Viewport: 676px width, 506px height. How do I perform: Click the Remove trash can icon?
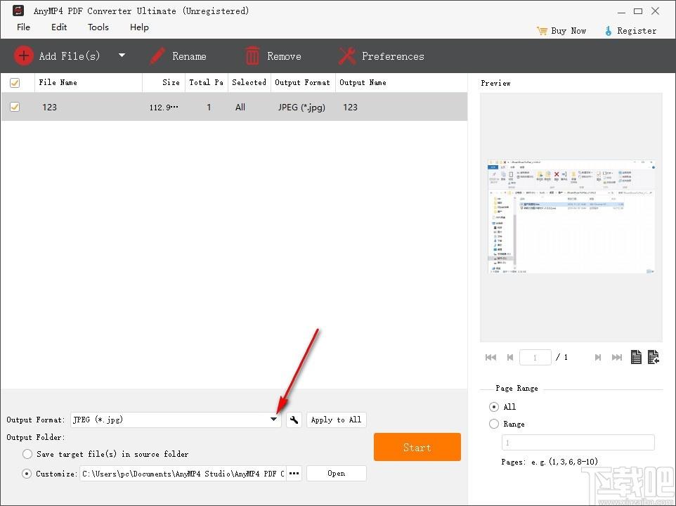point(252,56)
